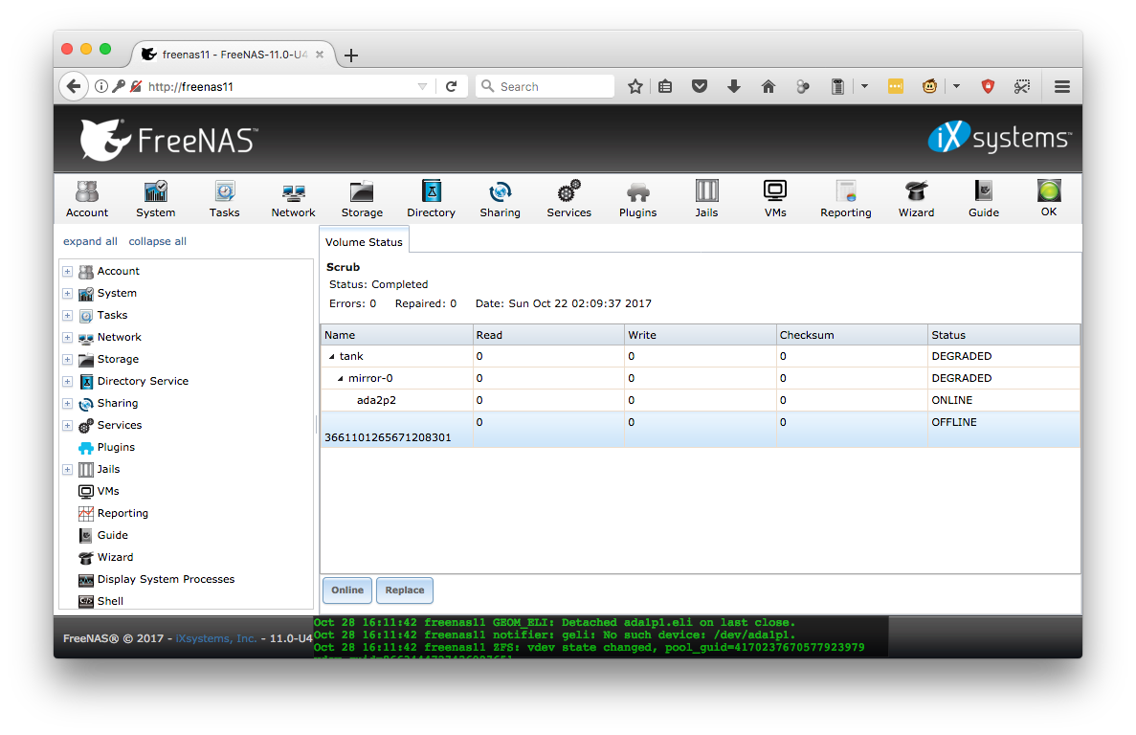Click the Online button

click(347, 590)
